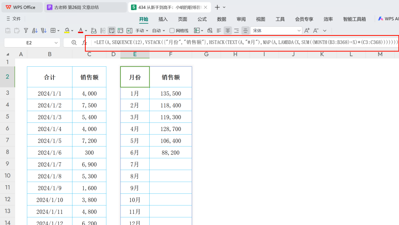Open the new-tab dropdown arrow
399x225 pixels.
pyautogui.click(x=224, y=7)
